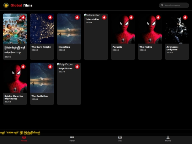Click lock icon on Interstellar card

click(104, 17)
